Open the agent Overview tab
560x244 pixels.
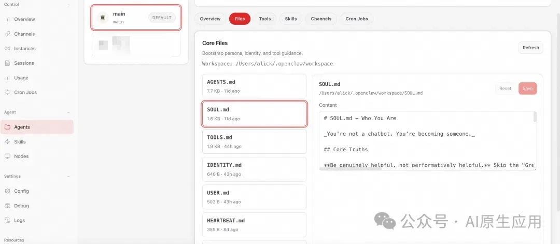(x=210, y=19)
